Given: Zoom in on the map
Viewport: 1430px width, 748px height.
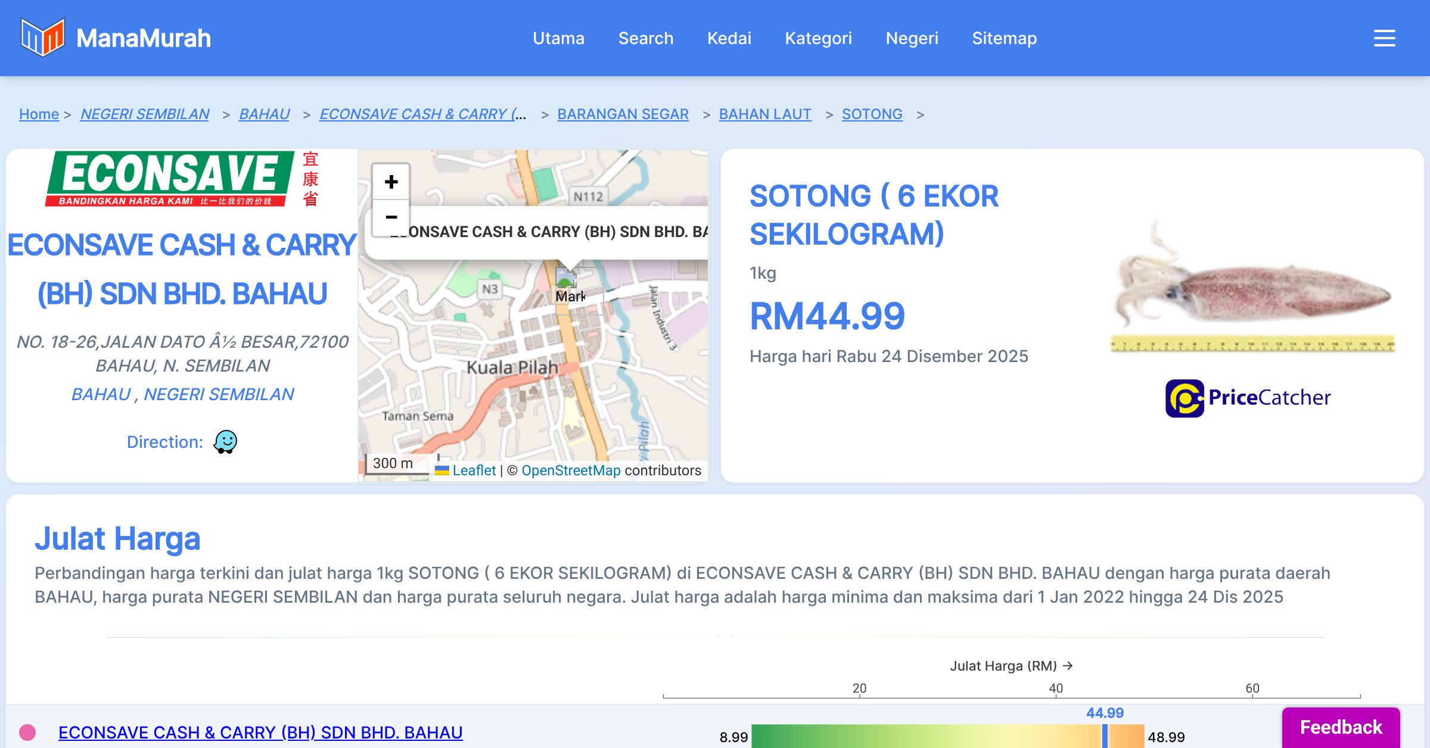Looking at the screenshot, I should pyautogui.click(x=391, y=182).
